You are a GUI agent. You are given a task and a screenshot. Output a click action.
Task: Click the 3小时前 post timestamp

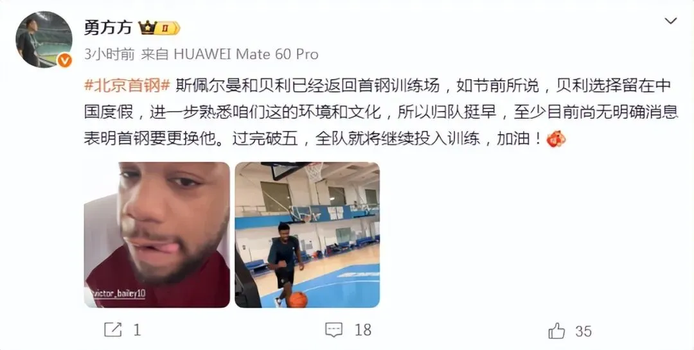(109, 55)
